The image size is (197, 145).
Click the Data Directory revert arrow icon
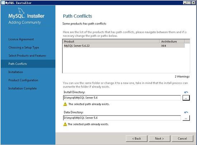(186, 112)
